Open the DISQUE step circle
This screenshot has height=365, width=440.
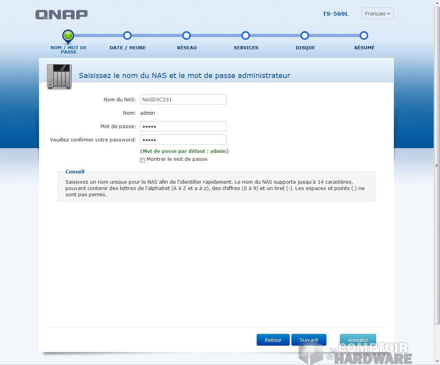coord(305,36)
